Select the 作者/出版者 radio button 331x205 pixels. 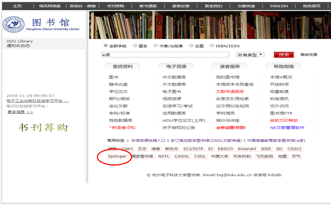coord(156,45)
